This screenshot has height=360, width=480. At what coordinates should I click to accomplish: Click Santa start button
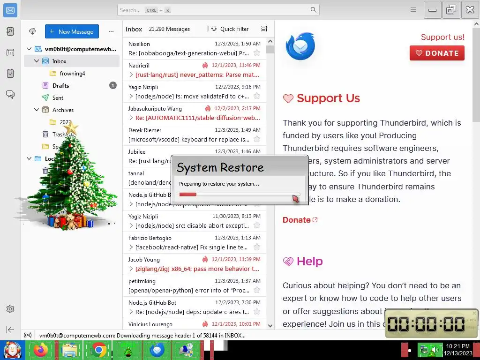click(13, 350)
